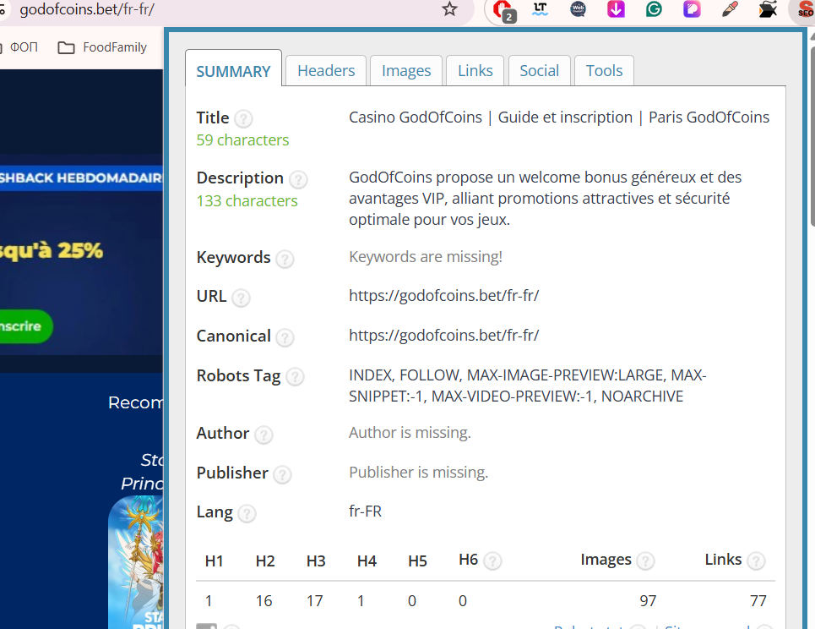This screenshot has height=629, width=815.
Task: Switch to Tools tab
Action: 604,70
